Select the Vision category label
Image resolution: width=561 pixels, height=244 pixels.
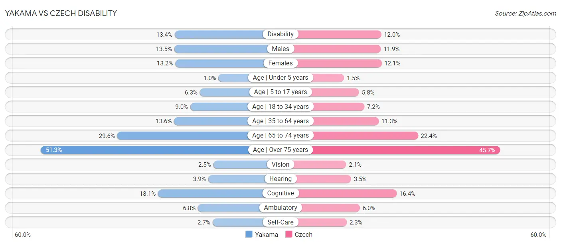pyautogui.click(x=280, y=164)
